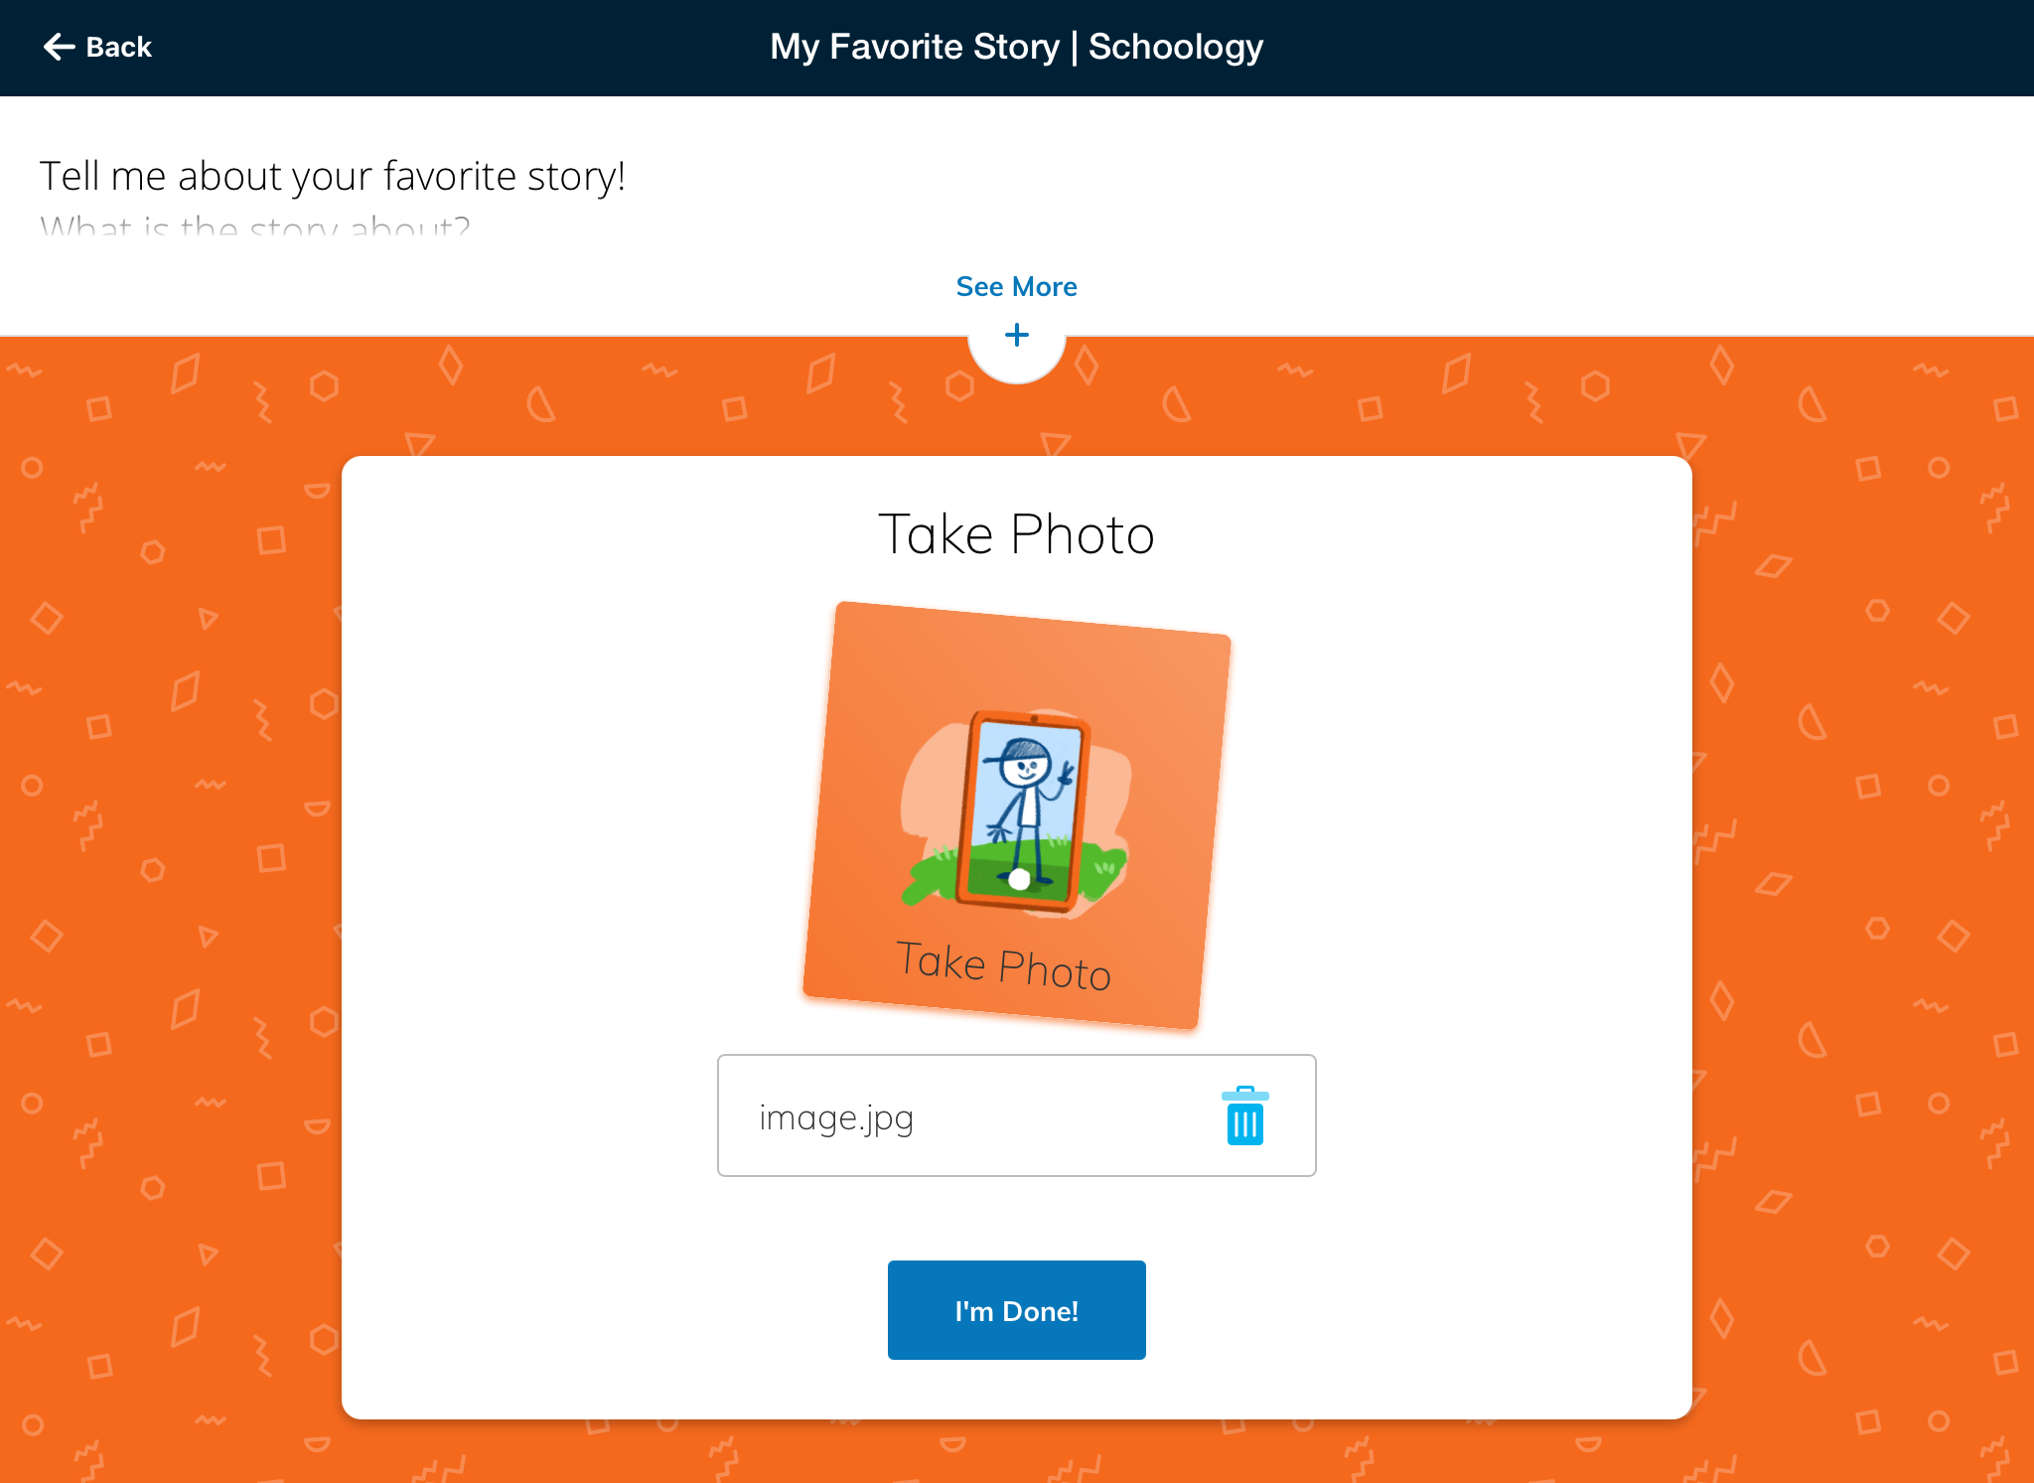
Task: Click the stick figure's peace-sign hand
Action: point(1066,774)
